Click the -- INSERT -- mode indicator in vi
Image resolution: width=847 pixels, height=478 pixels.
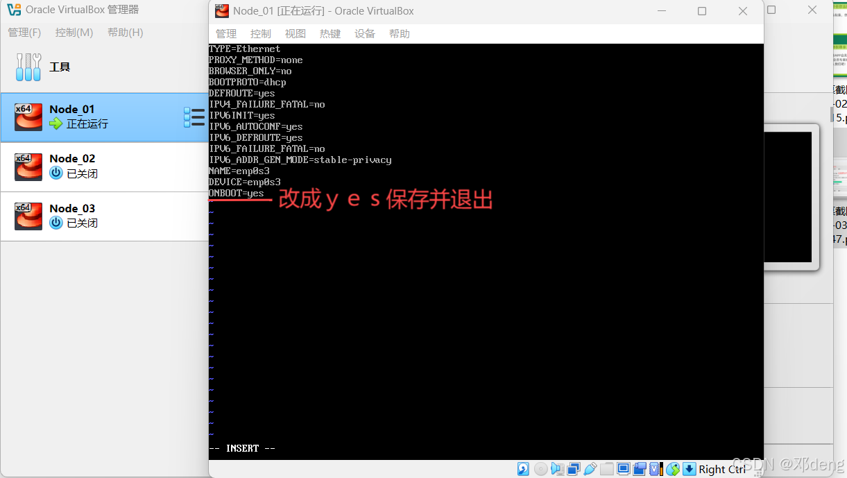[242, 448]
